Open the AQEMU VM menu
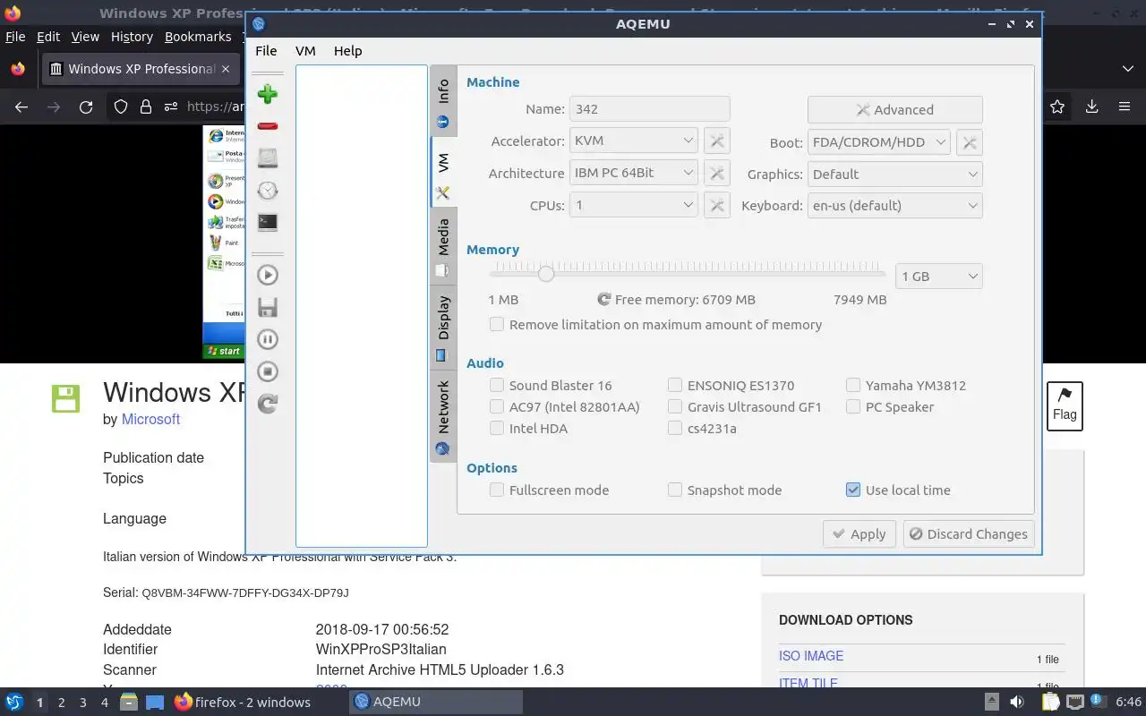The image size is (1146, 716). 305,51
